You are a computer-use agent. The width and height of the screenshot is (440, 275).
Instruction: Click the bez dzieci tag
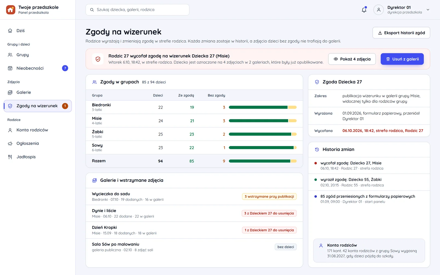tap(286, 247)
